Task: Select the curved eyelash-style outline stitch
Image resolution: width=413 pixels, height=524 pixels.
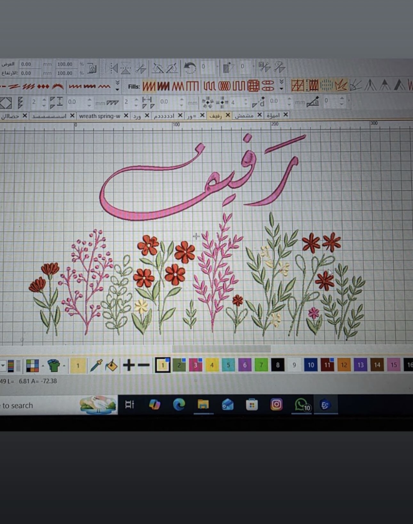Action: 58,86
